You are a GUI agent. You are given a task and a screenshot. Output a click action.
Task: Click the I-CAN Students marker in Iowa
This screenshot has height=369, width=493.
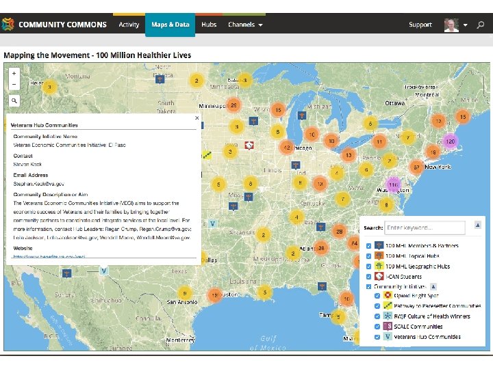(x=249, y=146)
